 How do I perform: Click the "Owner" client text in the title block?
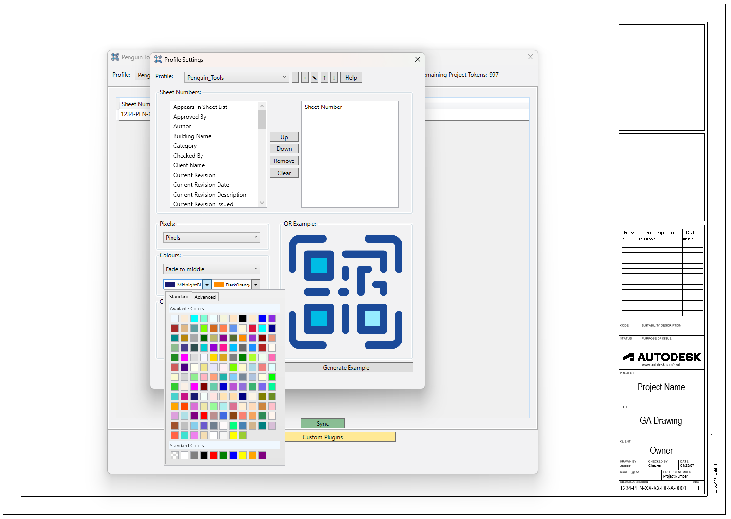[661, 451]
